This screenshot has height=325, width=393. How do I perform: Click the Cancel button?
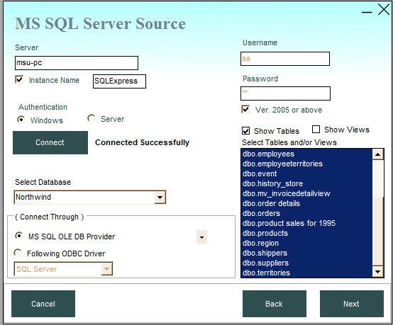(43, 304)
